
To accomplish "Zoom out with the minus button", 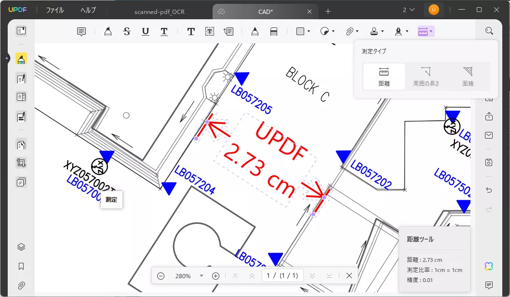I will 161,276.
